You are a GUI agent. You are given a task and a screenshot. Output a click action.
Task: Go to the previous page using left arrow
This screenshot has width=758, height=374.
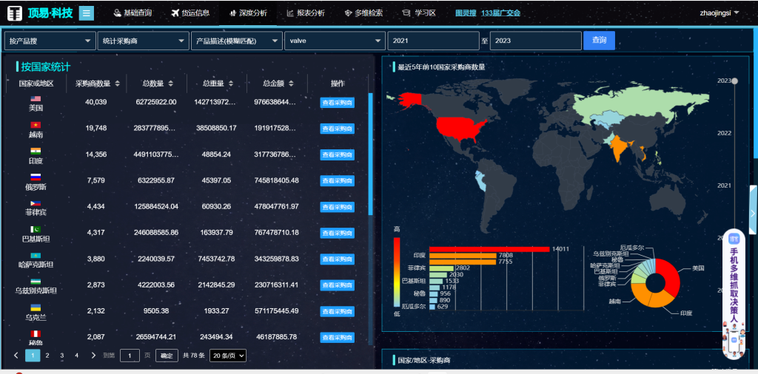click(x=16, y=356)
